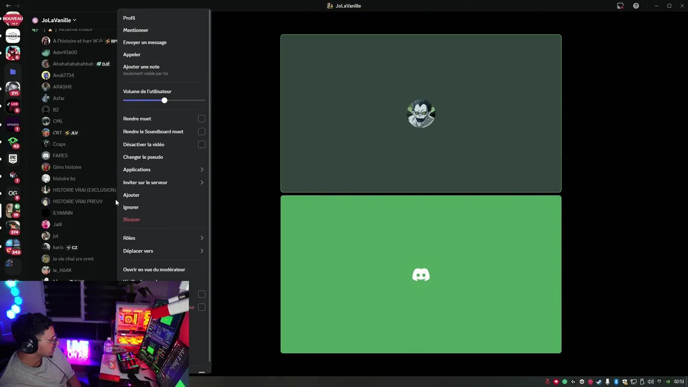Click the tray clock showing 02:53

pos(679,382)
